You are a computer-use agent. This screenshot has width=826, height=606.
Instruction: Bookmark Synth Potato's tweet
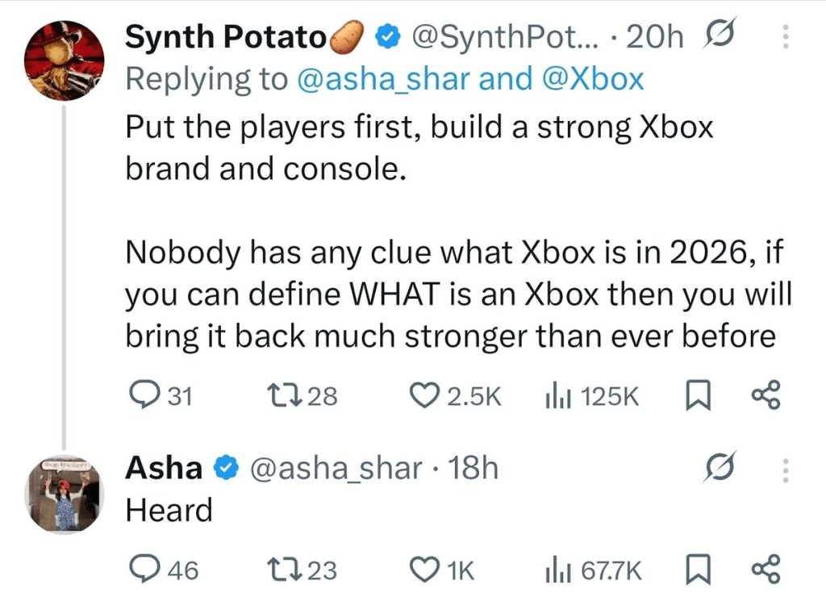point(696,395)
